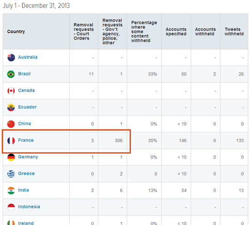
Task: Click the Greece flag icon
Action: coord(11,174)
